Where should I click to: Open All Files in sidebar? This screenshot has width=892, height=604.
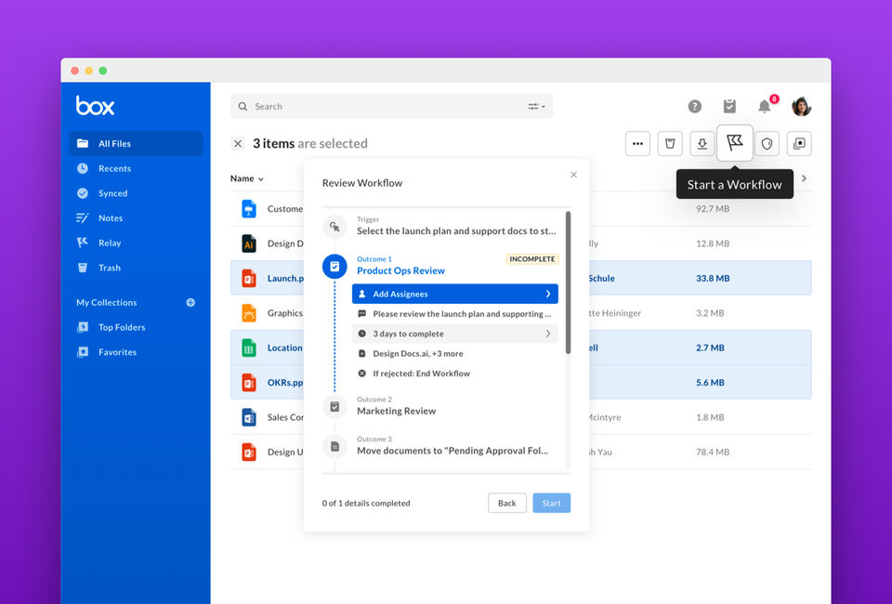[x=136, y=143]
